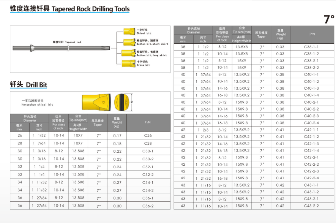The image size is (336, 223).
Task: Select part number C40-1-1
Action: tap(311, 74)
